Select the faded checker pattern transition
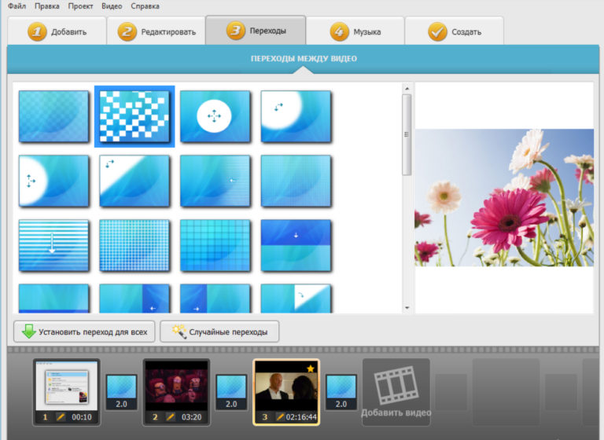This screenshot has height=440, width=604. click(x=53, y=116)
